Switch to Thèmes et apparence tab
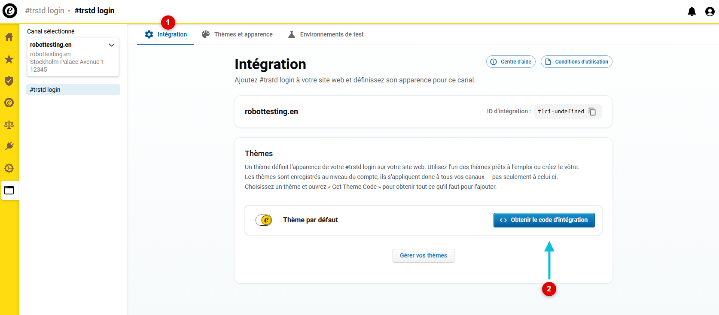 tap(237, 34)
